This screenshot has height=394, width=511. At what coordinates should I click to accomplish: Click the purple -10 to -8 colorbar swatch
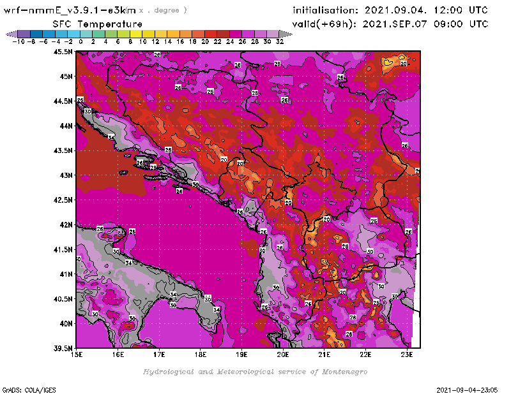24,34
